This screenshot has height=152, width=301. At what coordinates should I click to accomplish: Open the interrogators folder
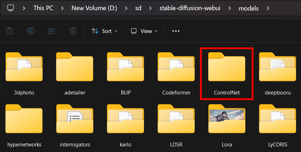coord(75,121)
